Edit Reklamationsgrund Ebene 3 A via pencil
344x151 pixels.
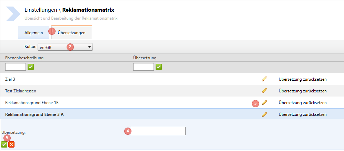(265, 114)
